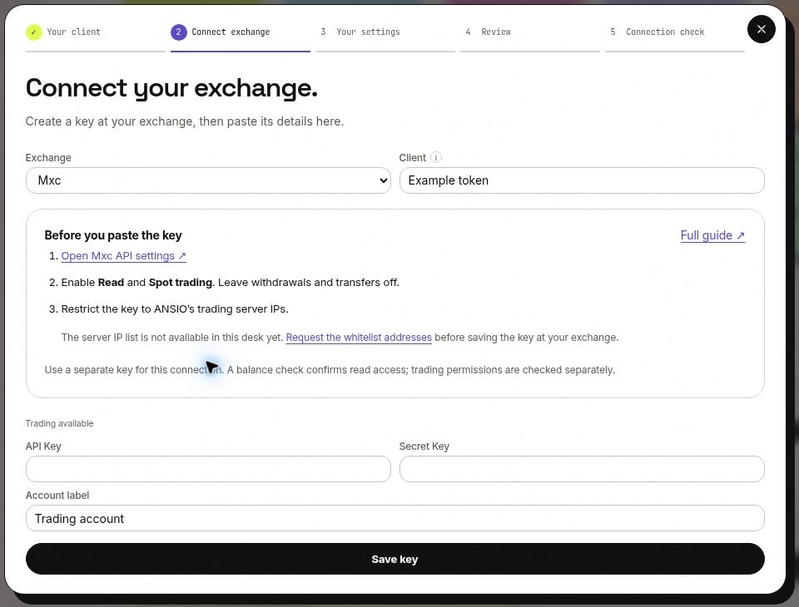Click the 'Create a key at your exchange' subtitle

[x=185, y=121]
